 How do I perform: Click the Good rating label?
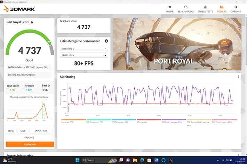click(x=29, y=60)
